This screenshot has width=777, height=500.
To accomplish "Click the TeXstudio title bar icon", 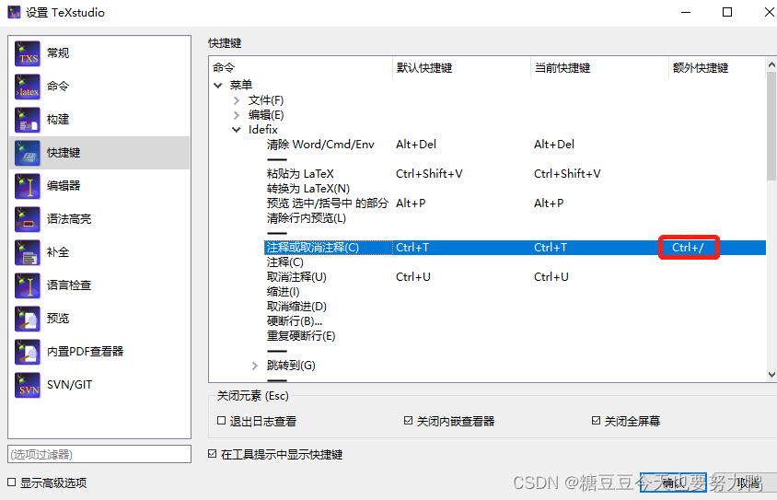I will pos(14,12).
